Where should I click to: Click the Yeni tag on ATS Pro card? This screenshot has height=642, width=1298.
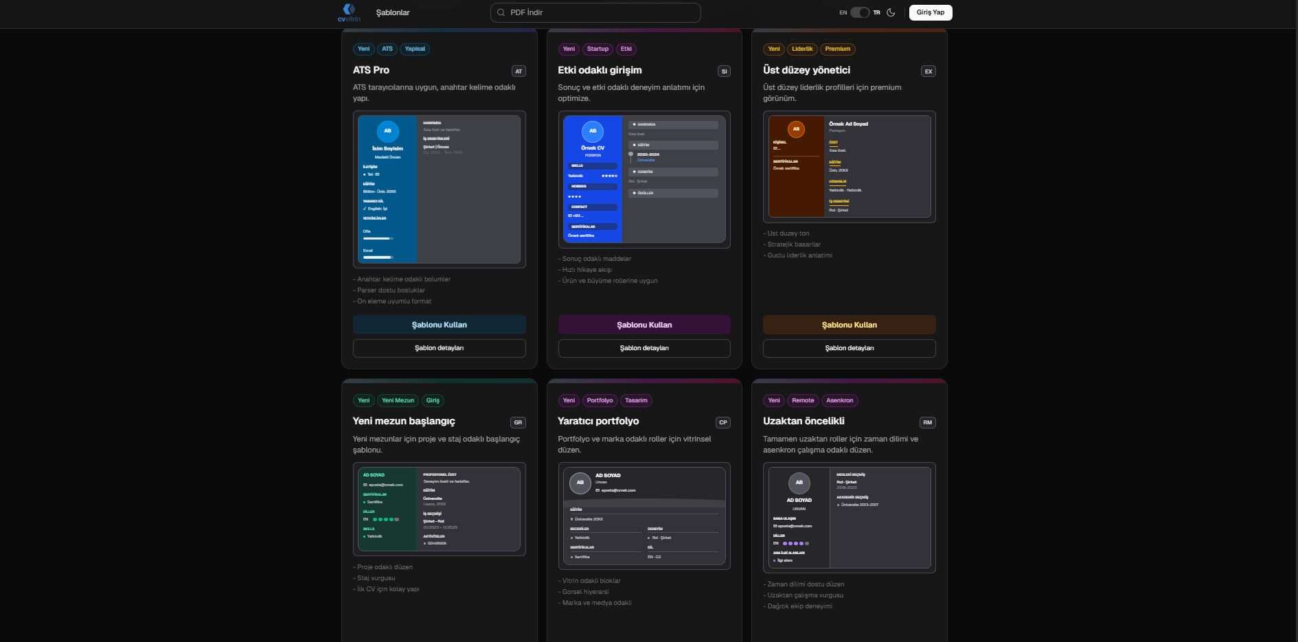coord(364,49)
